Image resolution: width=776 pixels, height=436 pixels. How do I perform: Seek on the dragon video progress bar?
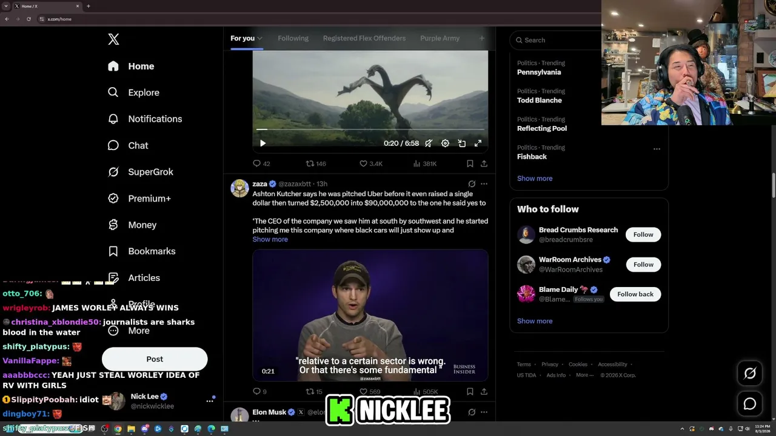tap(370, 130)
